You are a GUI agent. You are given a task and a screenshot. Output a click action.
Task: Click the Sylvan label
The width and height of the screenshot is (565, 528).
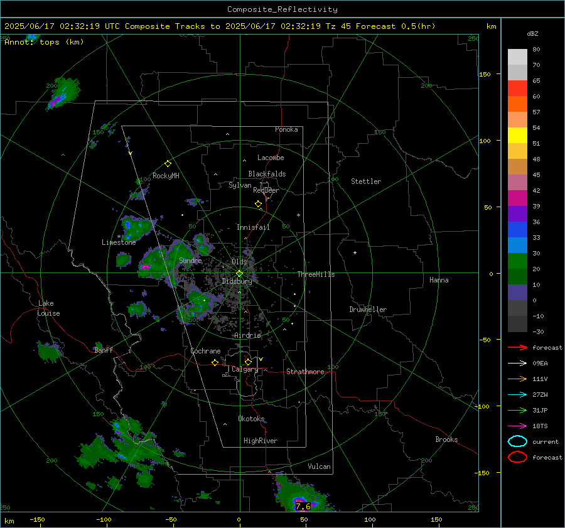pos(240,185)
